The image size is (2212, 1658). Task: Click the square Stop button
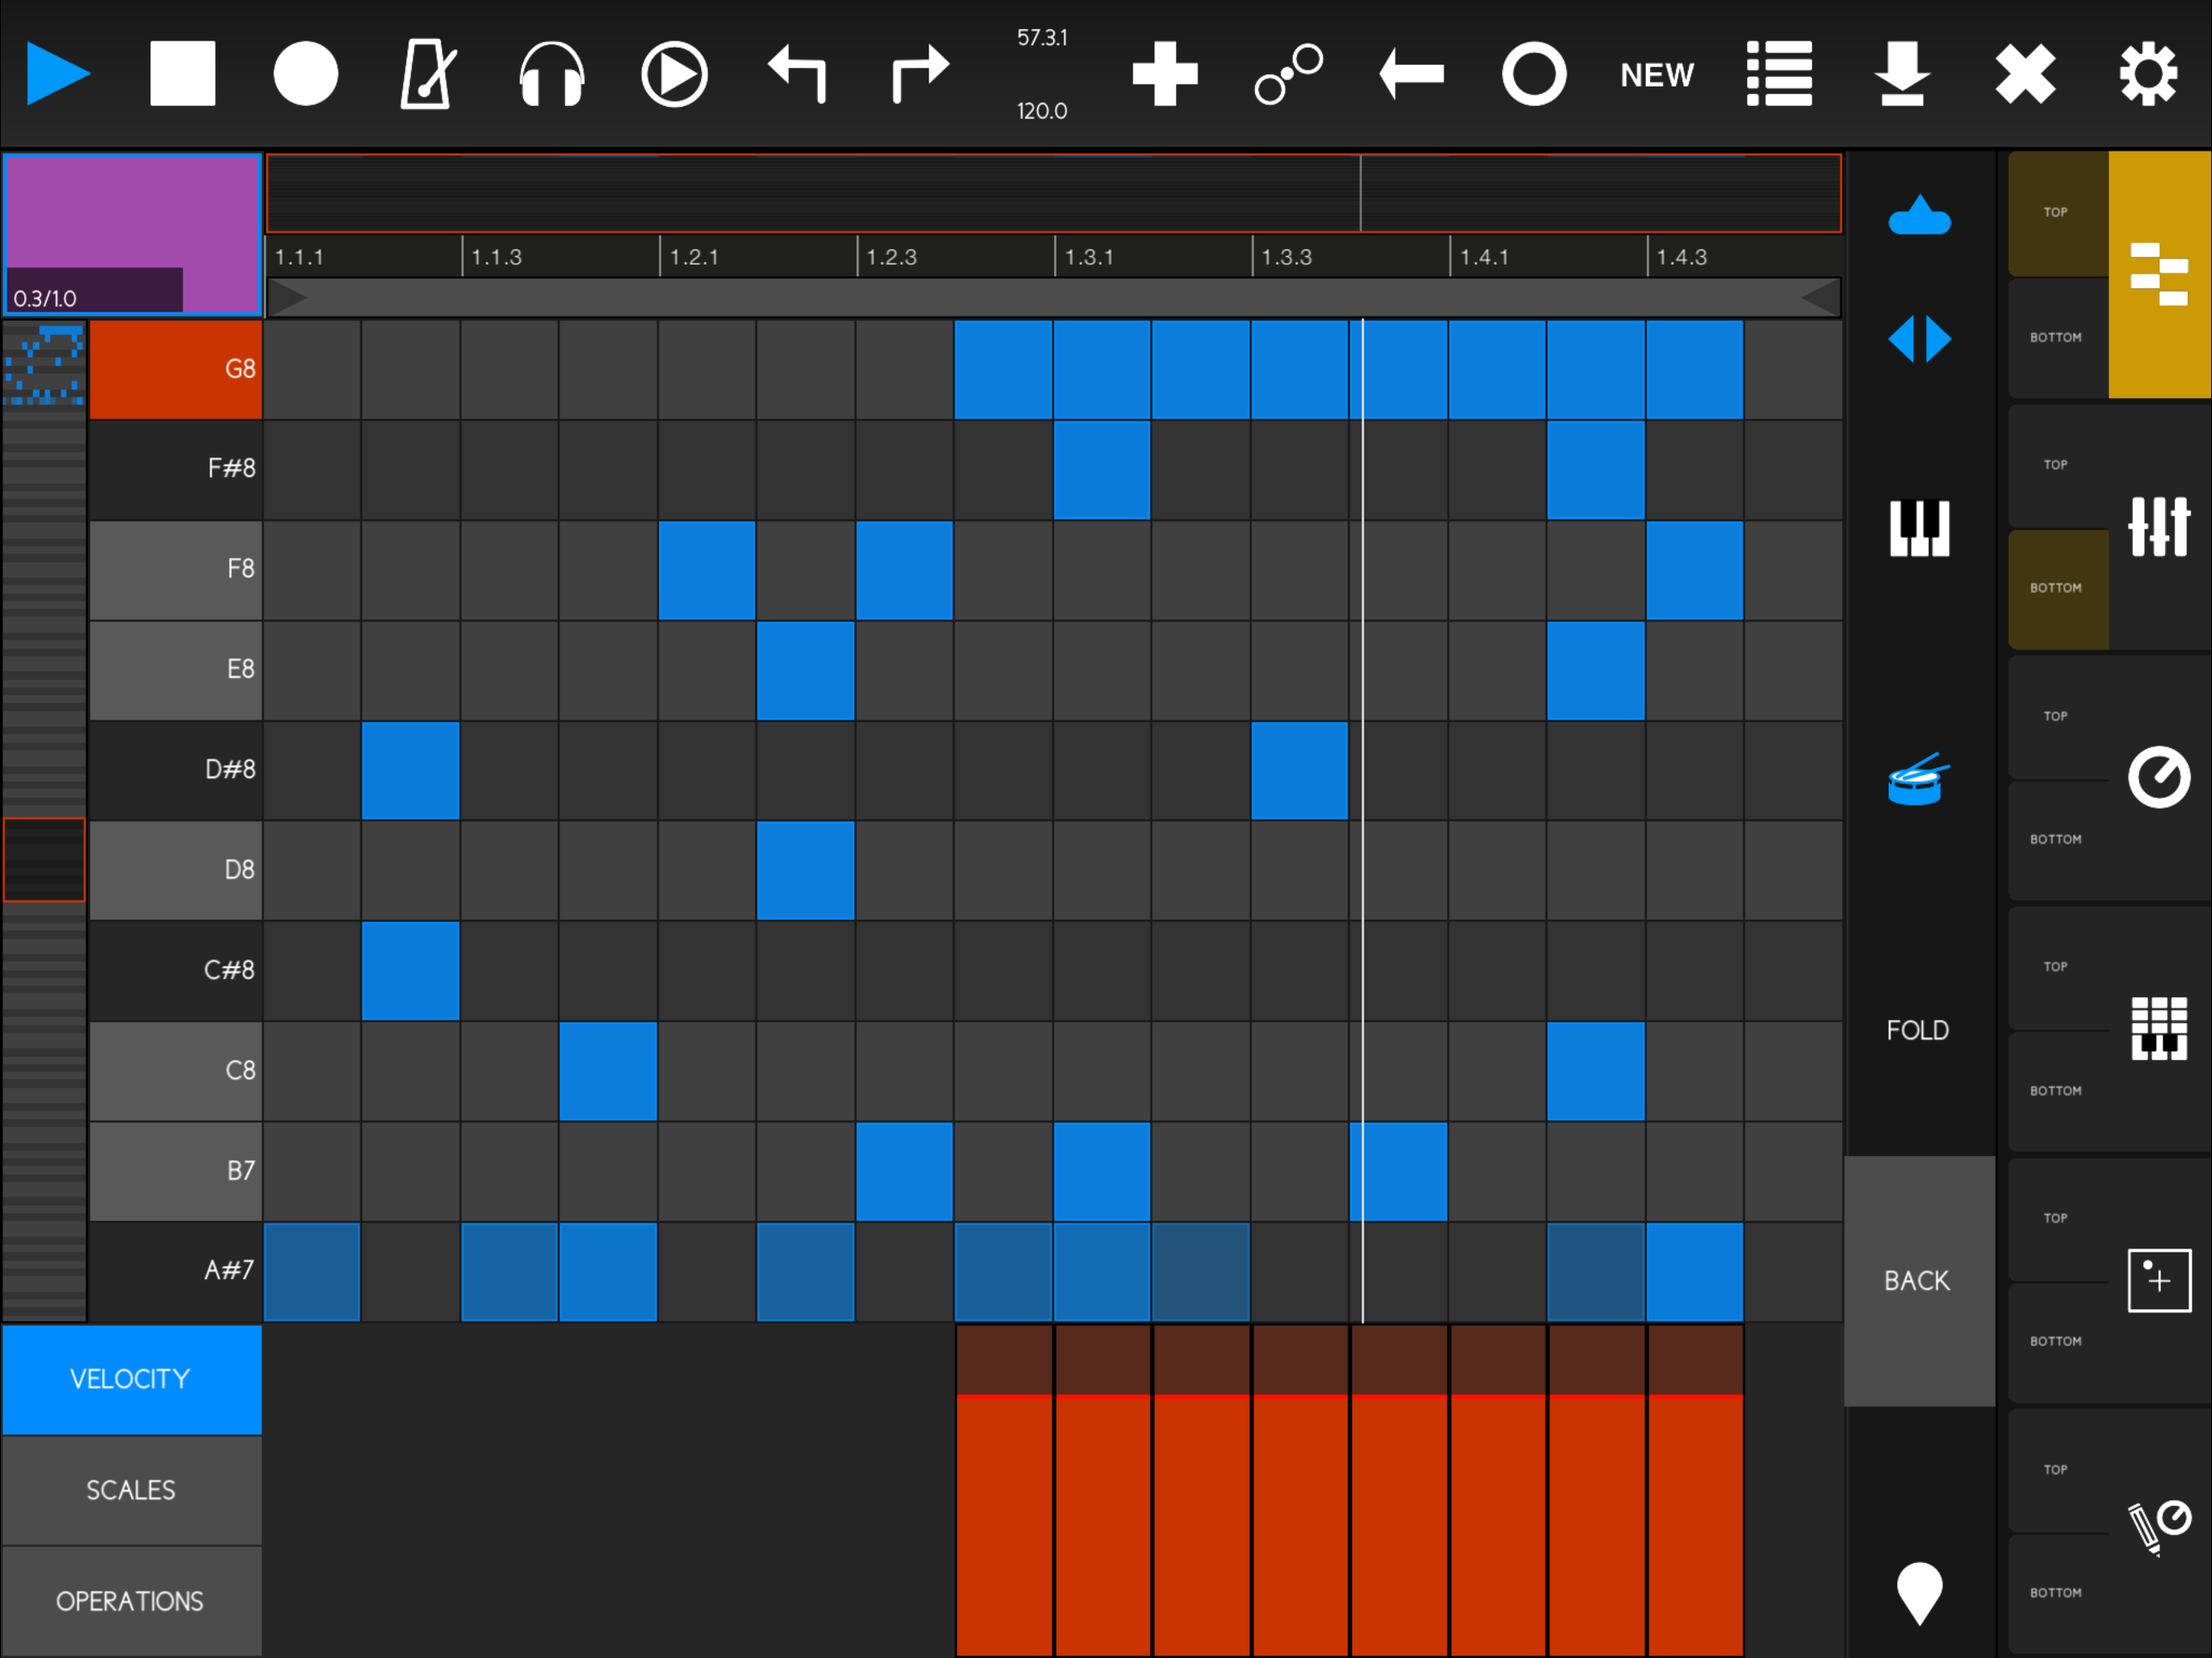pyautogui.click(x=182, y=73)
